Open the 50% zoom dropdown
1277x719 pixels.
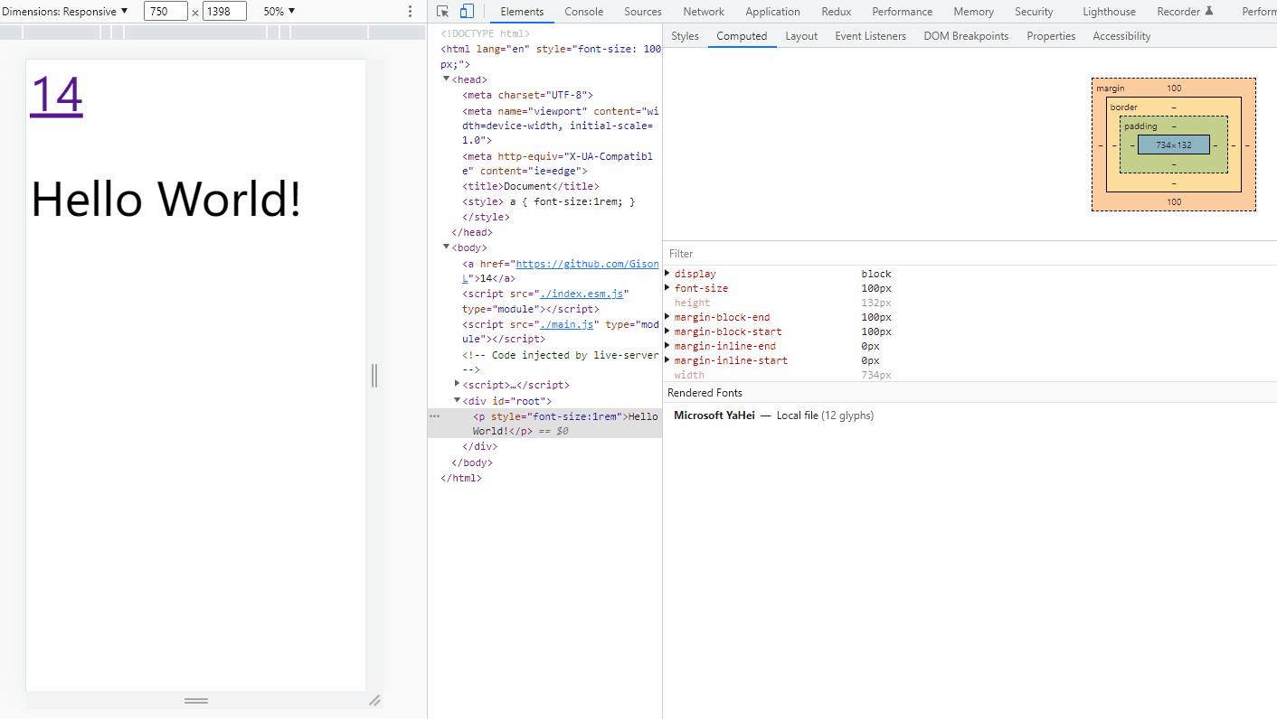278,11
